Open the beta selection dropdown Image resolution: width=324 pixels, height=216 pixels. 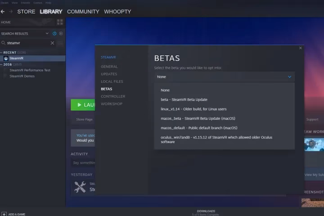click(224, 76)
